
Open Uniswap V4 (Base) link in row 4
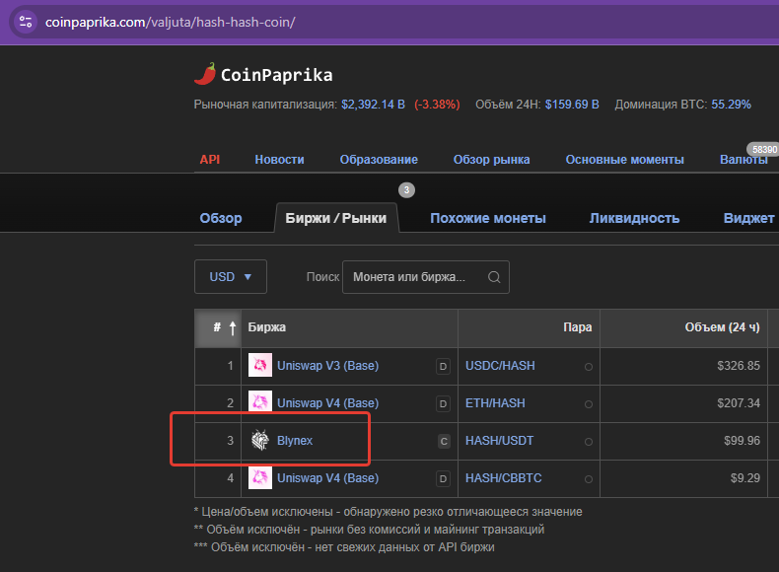tap(328, 478)
